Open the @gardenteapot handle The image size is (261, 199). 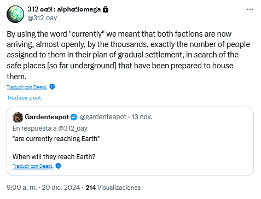coord(103,117)
